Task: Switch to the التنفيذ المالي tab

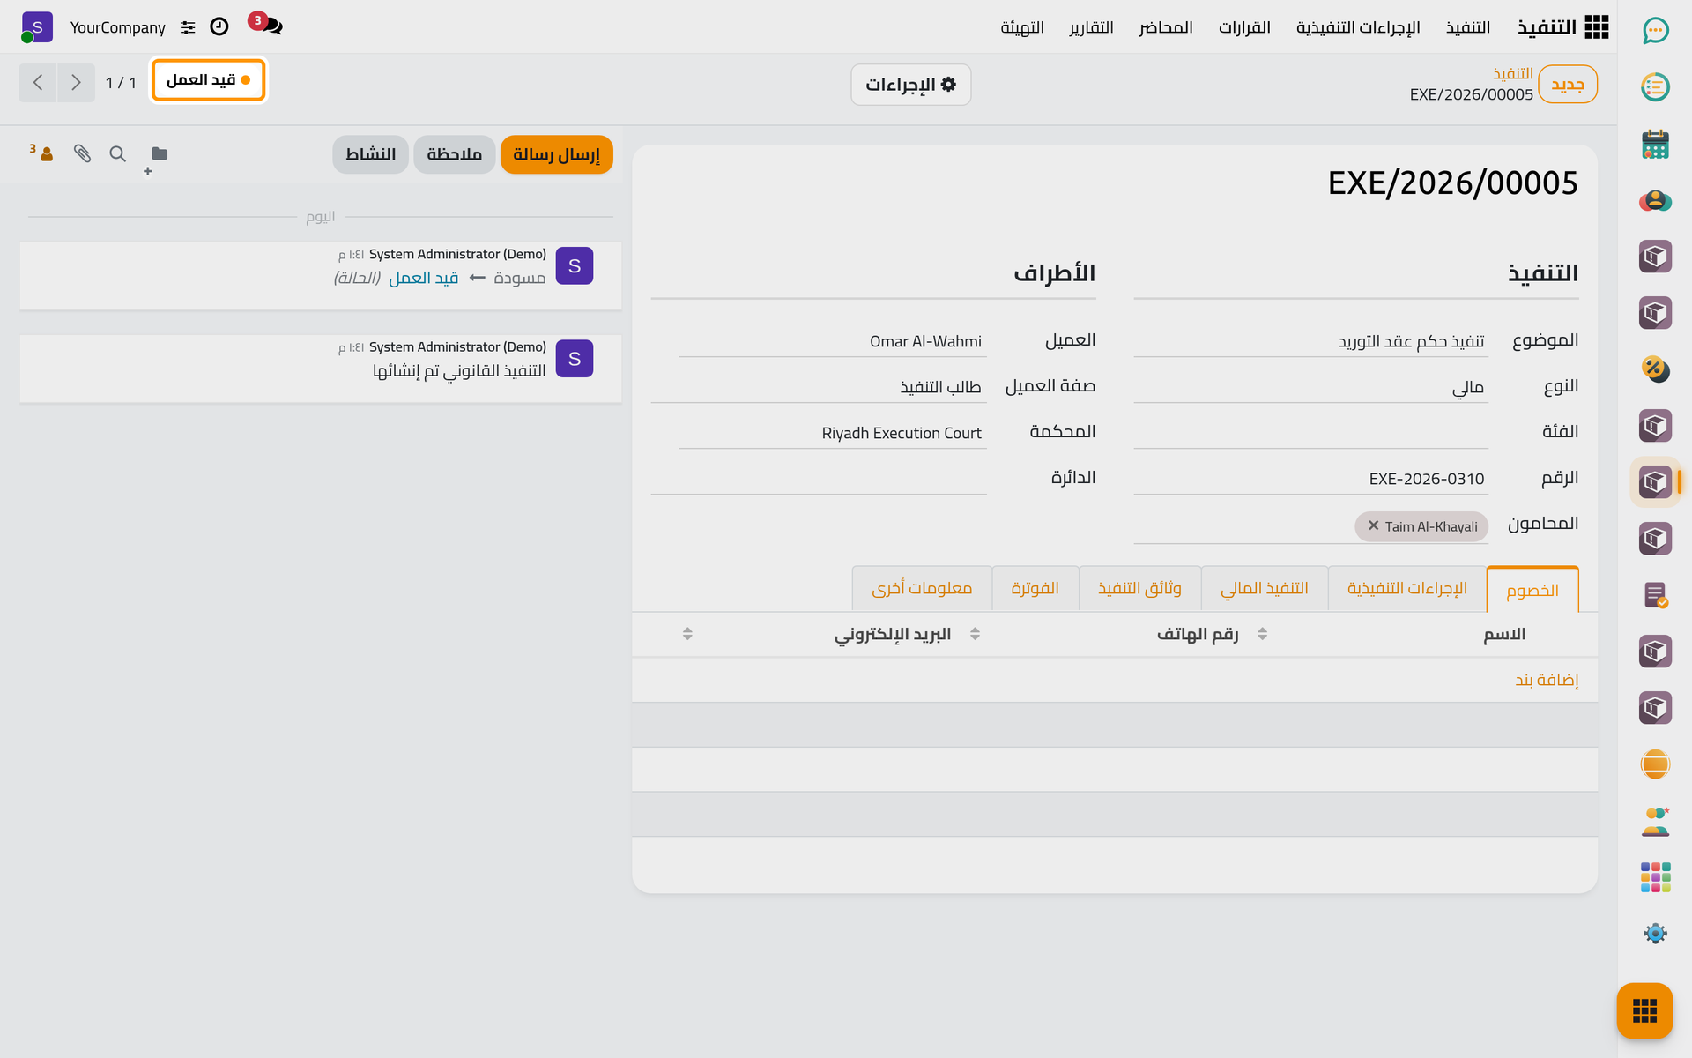Action: pos(1264,588)
